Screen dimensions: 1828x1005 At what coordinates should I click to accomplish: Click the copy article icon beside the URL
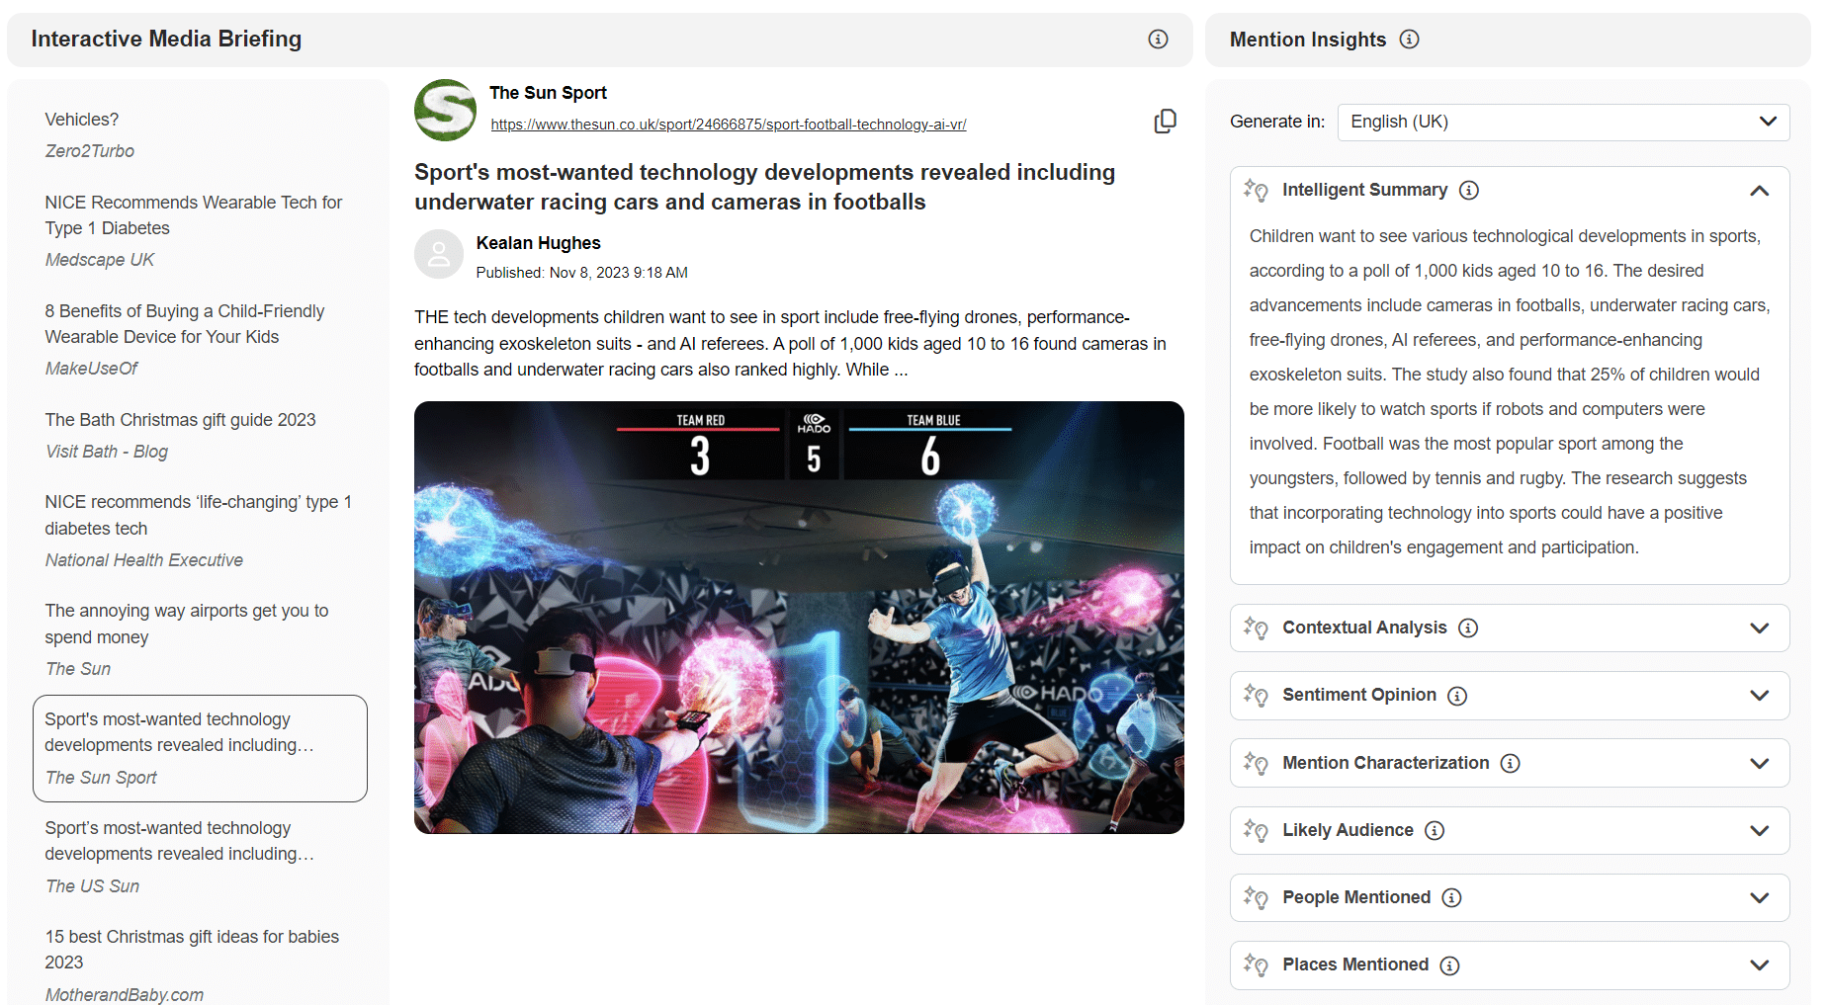(x=1165, y=122)
